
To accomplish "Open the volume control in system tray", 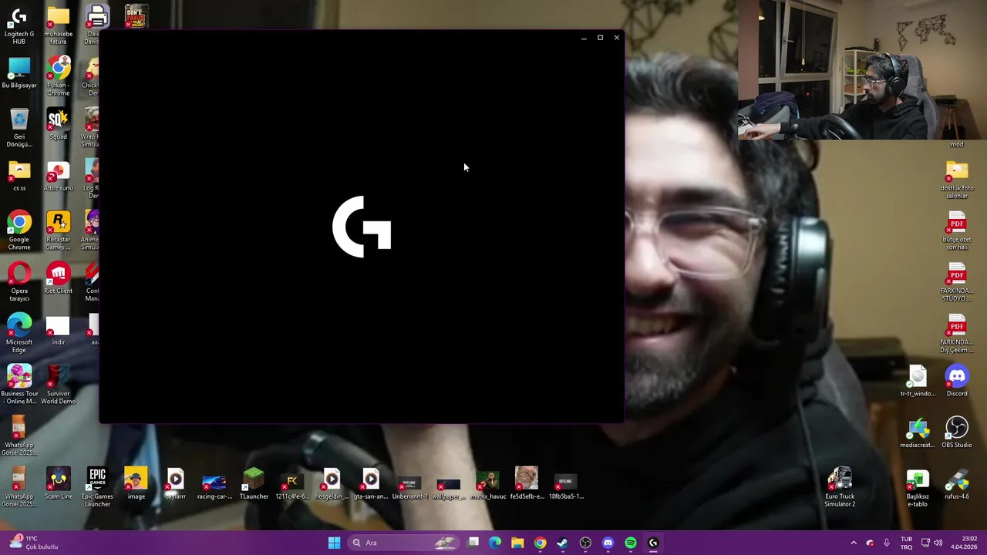I will pos(938,543).
